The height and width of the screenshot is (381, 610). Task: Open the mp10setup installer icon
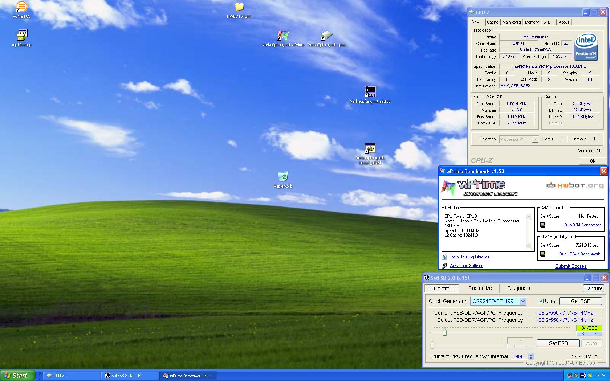pos(22,38)
